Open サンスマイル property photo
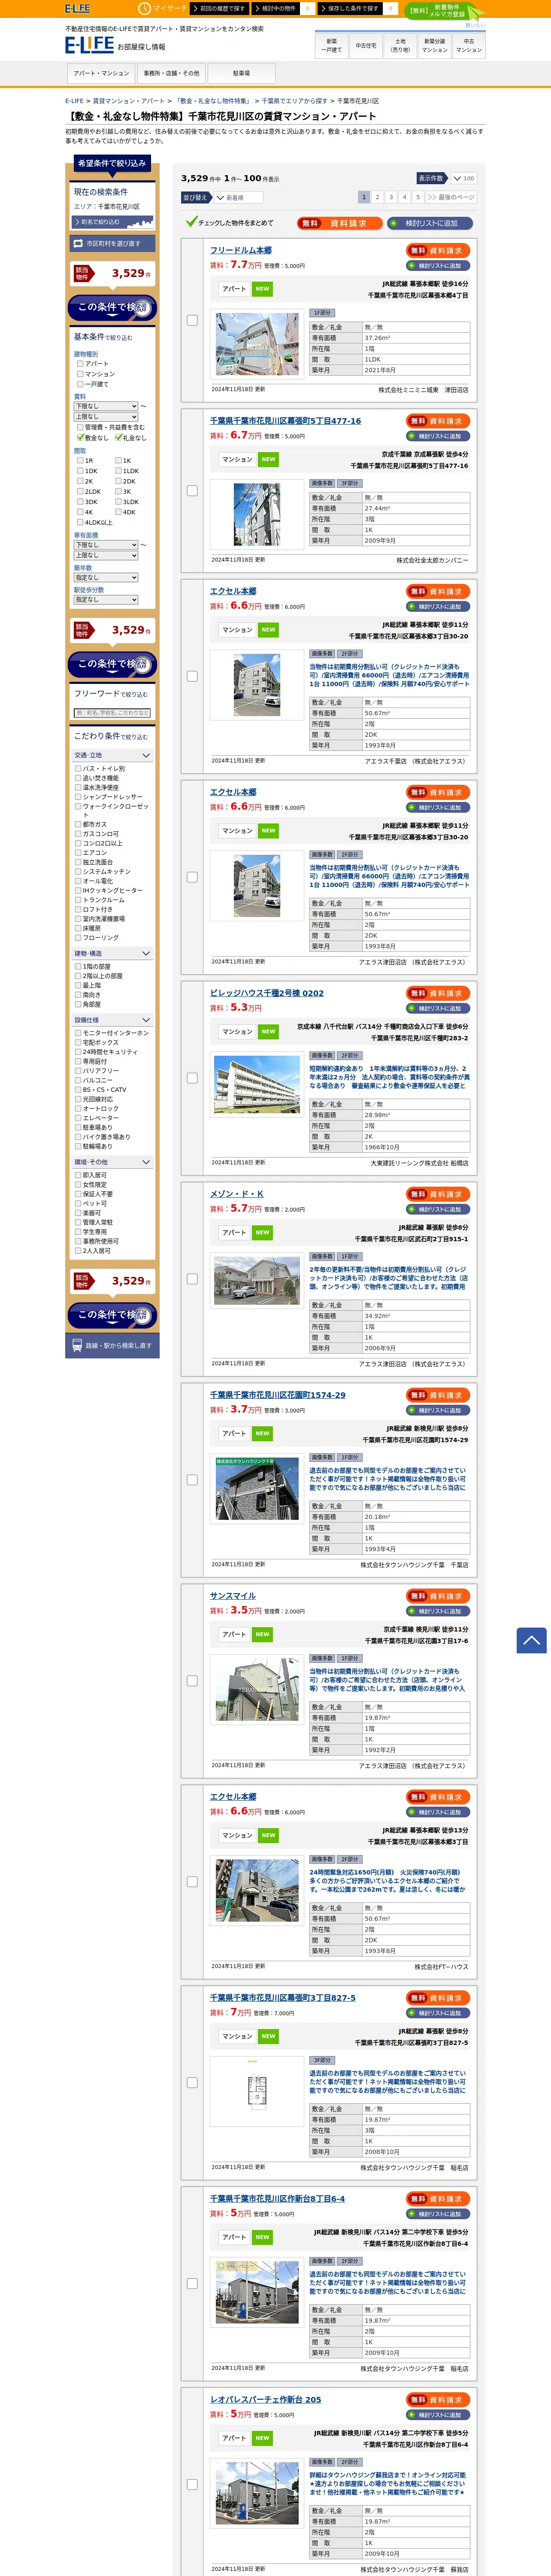The height and width of the screenshot is (2576, 551). 257,1690
